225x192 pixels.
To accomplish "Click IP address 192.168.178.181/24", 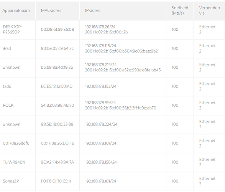I will pos(100,181).
